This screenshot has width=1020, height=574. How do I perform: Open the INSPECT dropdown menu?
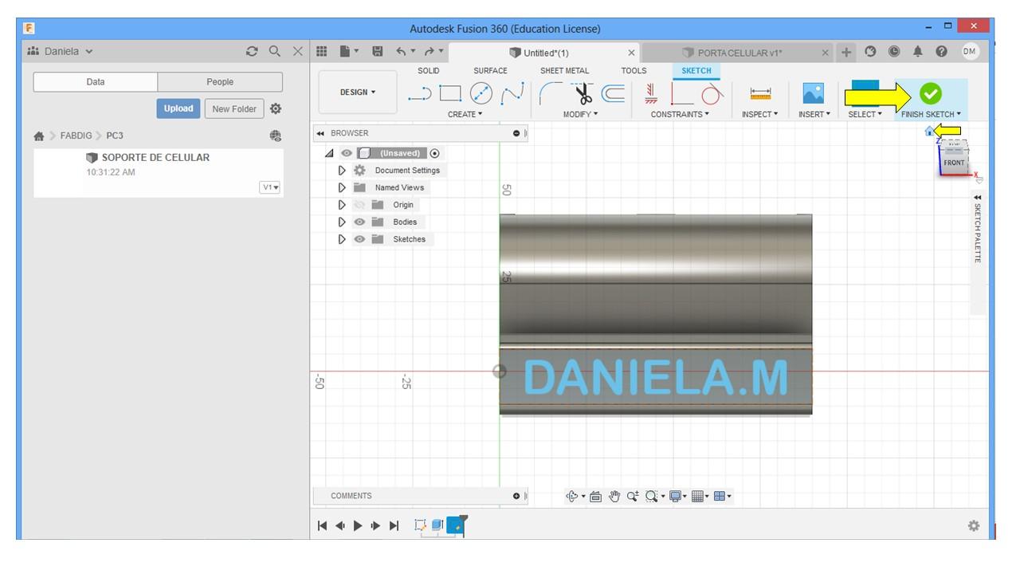(759, 115)
